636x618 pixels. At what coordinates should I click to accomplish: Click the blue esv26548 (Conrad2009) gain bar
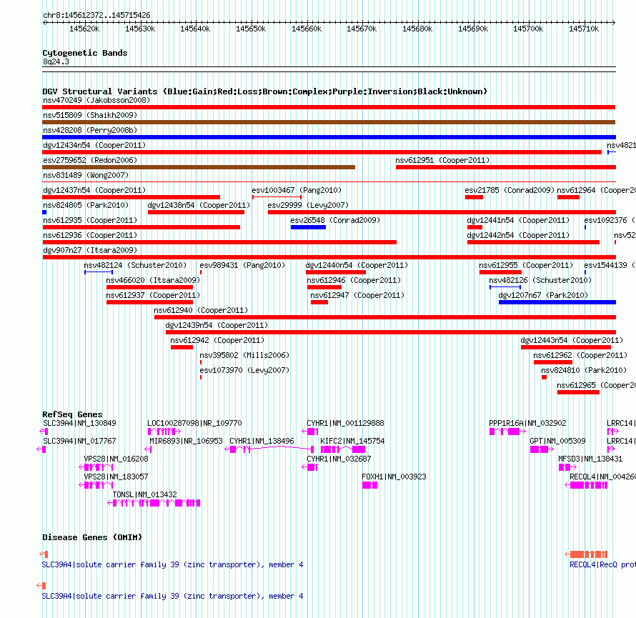tap(308, 227)
